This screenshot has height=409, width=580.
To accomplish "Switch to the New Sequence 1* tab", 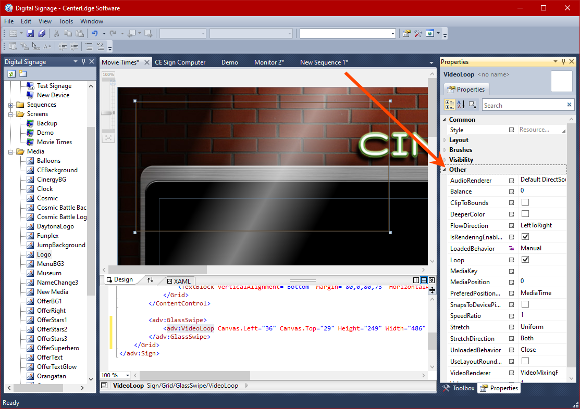I will click(324, 62).
